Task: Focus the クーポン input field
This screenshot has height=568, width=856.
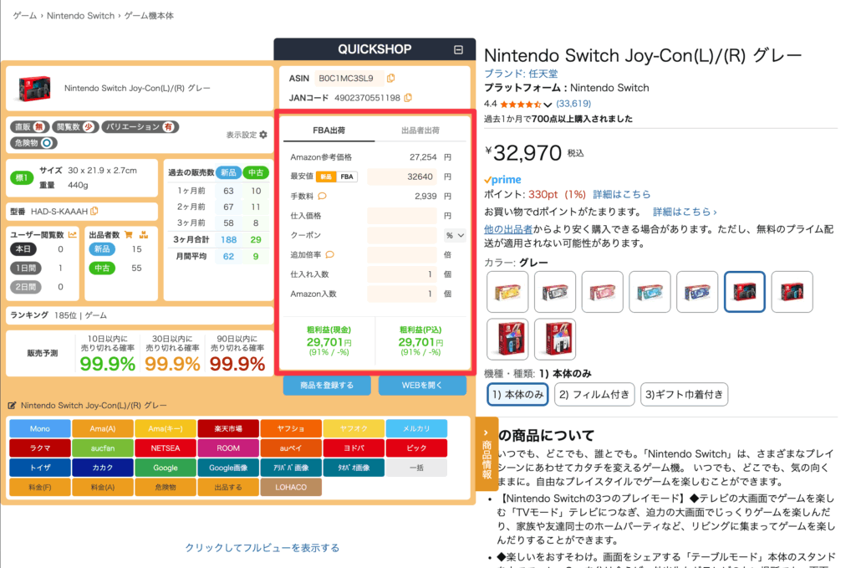Action: click(x=402, y=235)
